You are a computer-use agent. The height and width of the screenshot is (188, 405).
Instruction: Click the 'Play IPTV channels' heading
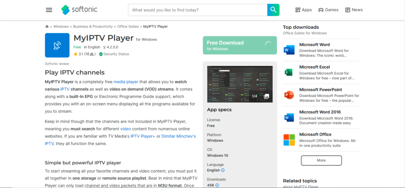[x=75, y=73]
